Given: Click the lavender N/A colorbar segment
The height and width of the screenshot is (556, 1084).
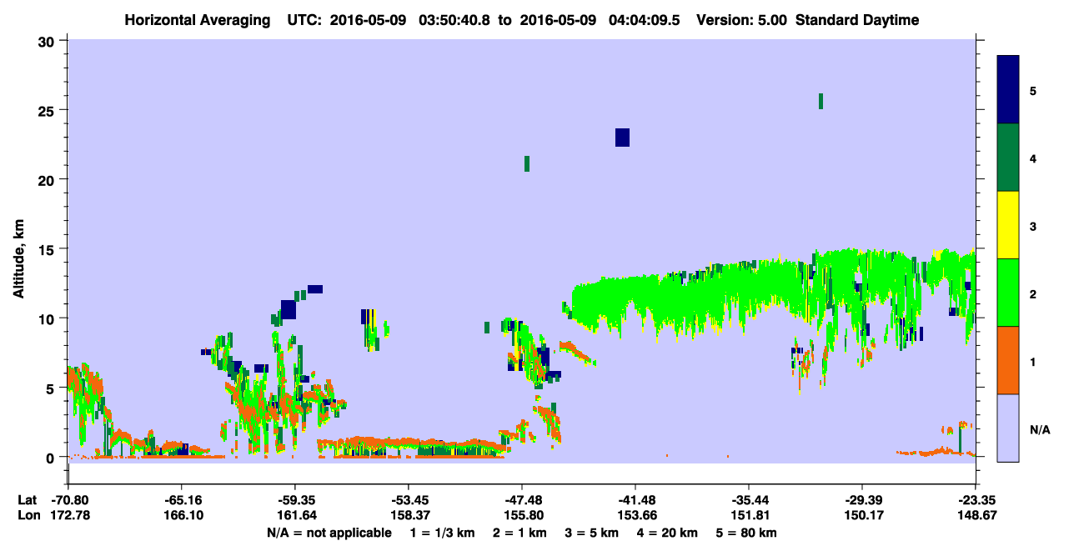Looking at the screenshot, I should point(1008,428).
